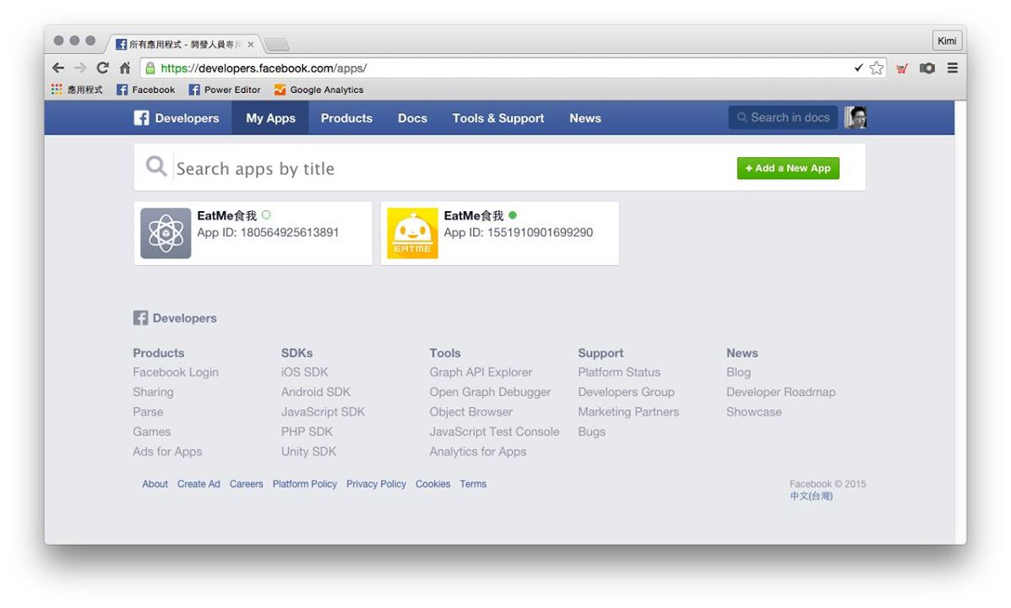The height and width of the screenshot is (608, 1011).
Task: Open the Google Analytics bookmark
Action: pos(318,90)
